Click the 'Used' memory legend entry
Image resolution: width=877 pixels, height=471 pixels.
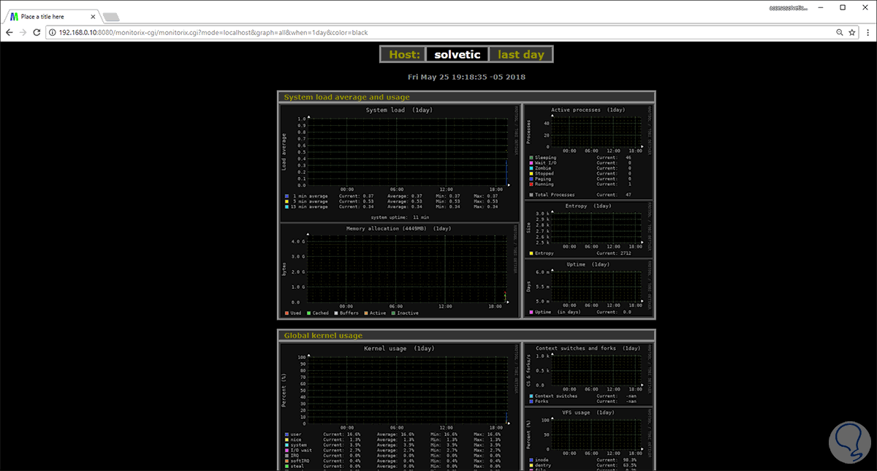point(293,313)
